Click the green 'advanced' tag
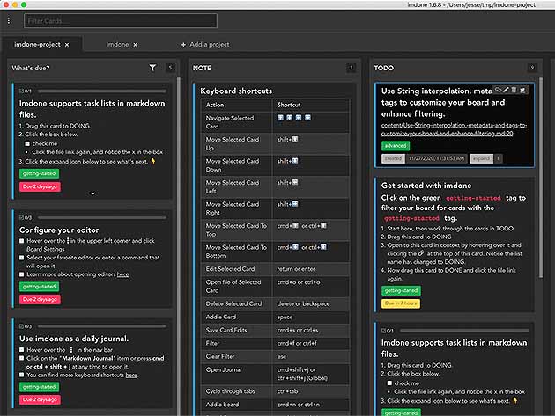 [x=396, y=145]
